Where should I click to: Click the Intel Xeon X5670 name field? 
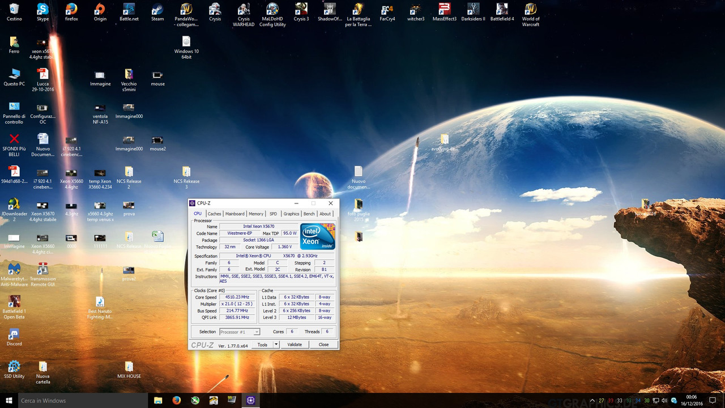(x=258, y=226)
